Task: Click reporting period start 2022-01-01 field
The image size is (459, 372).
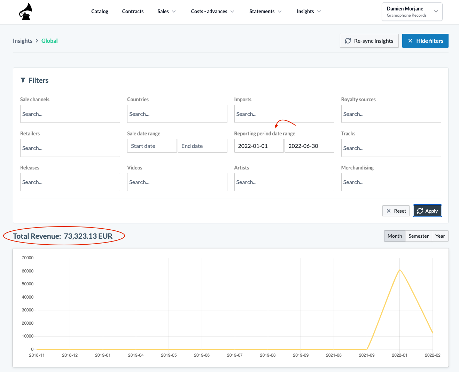Action: (x=259, y=146)
